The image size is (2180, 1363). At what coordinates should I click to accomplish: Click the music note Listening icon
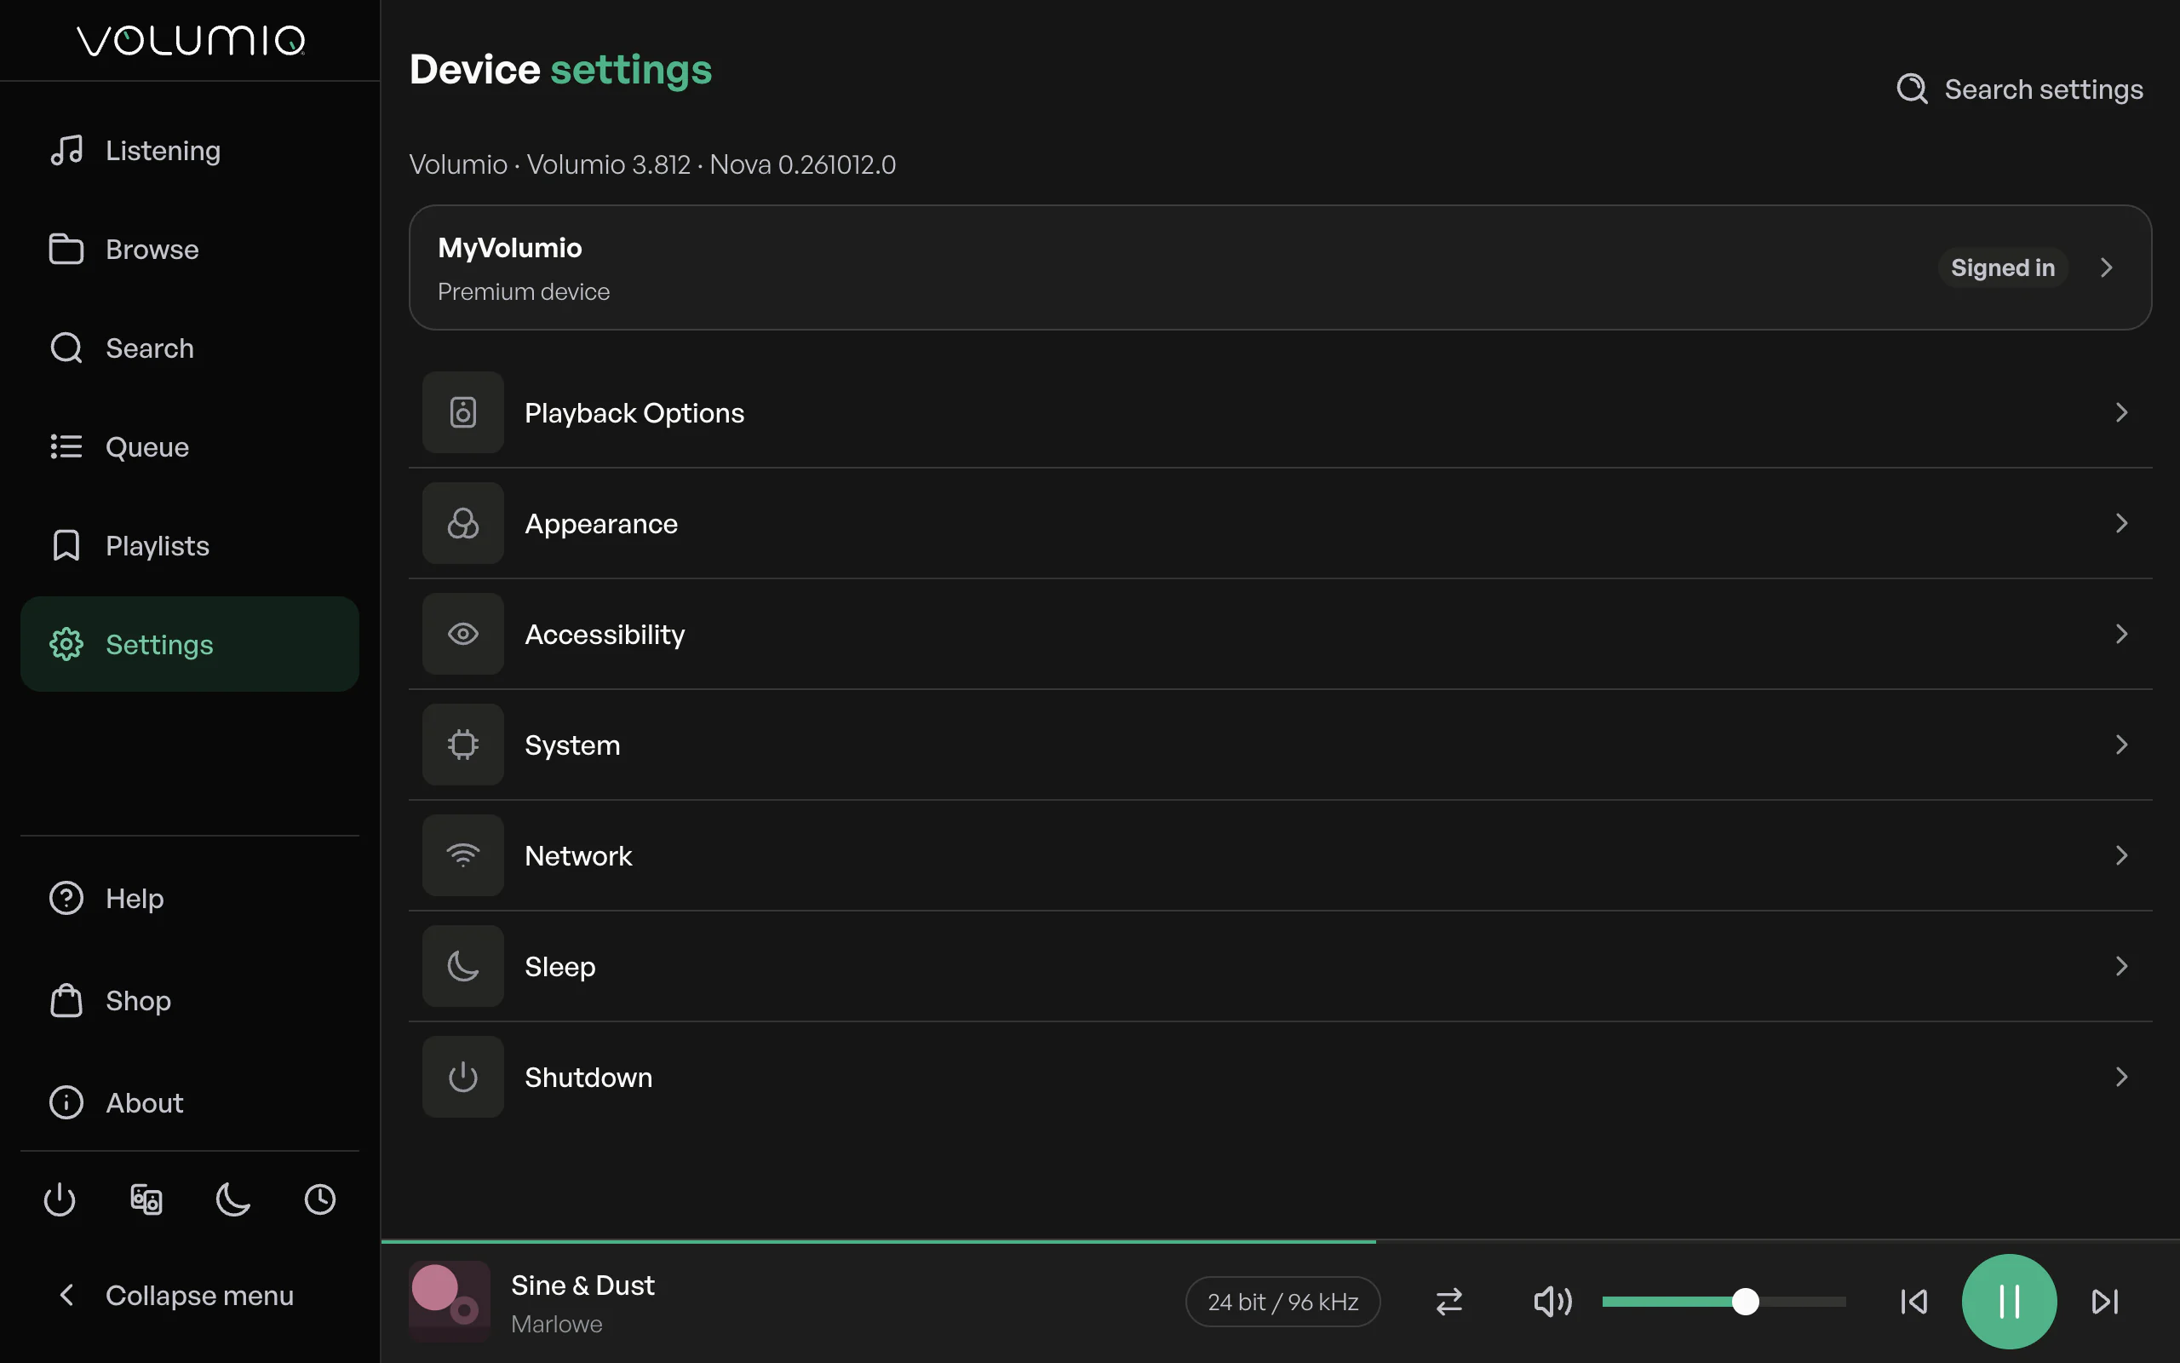pos(66,151)
